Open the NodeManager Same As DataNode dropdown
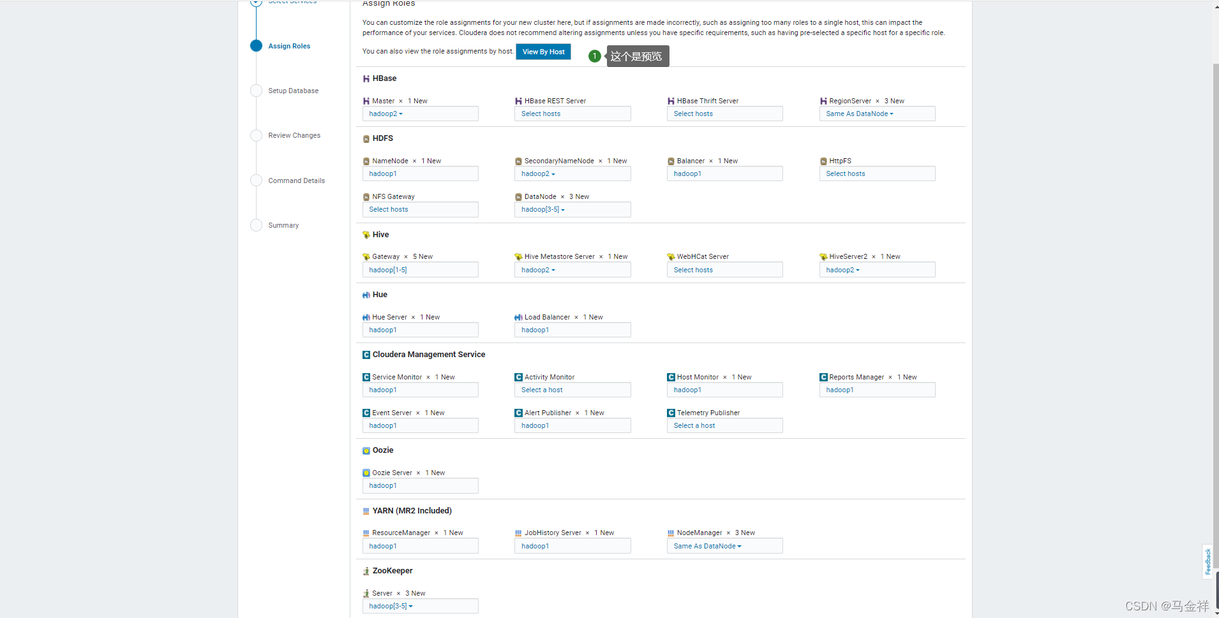Image resolution: width=1219 pixels, height=618 pixels. click(725, 546)
